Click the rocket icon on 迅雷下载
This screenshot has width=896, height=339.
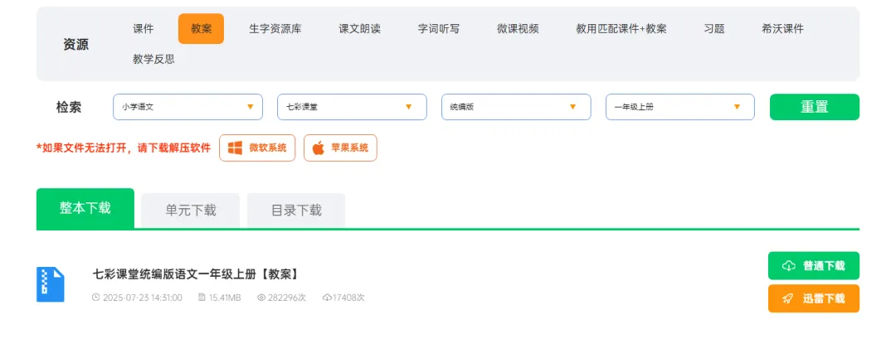pyautogui.click(x=788, y=299)
